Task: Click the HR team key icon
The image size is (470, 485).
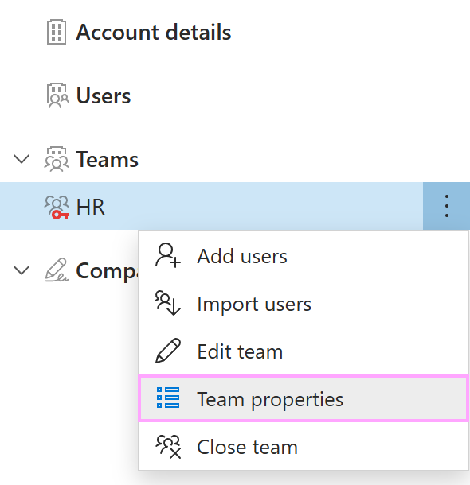Action: pos(57,208)
